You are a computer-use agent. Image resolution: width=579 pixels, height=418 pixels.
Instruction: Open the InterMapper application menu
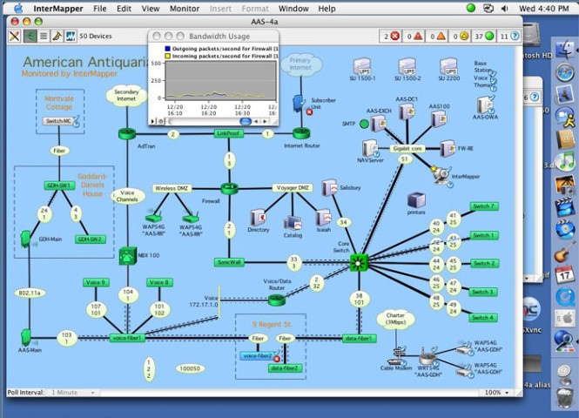click(58, 8)
